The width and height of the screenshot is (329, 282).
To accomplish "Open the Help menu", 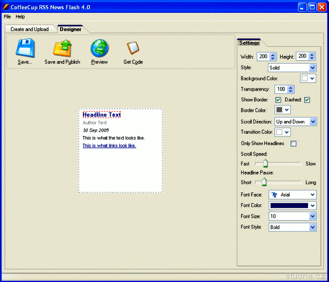I will point(20,17).
